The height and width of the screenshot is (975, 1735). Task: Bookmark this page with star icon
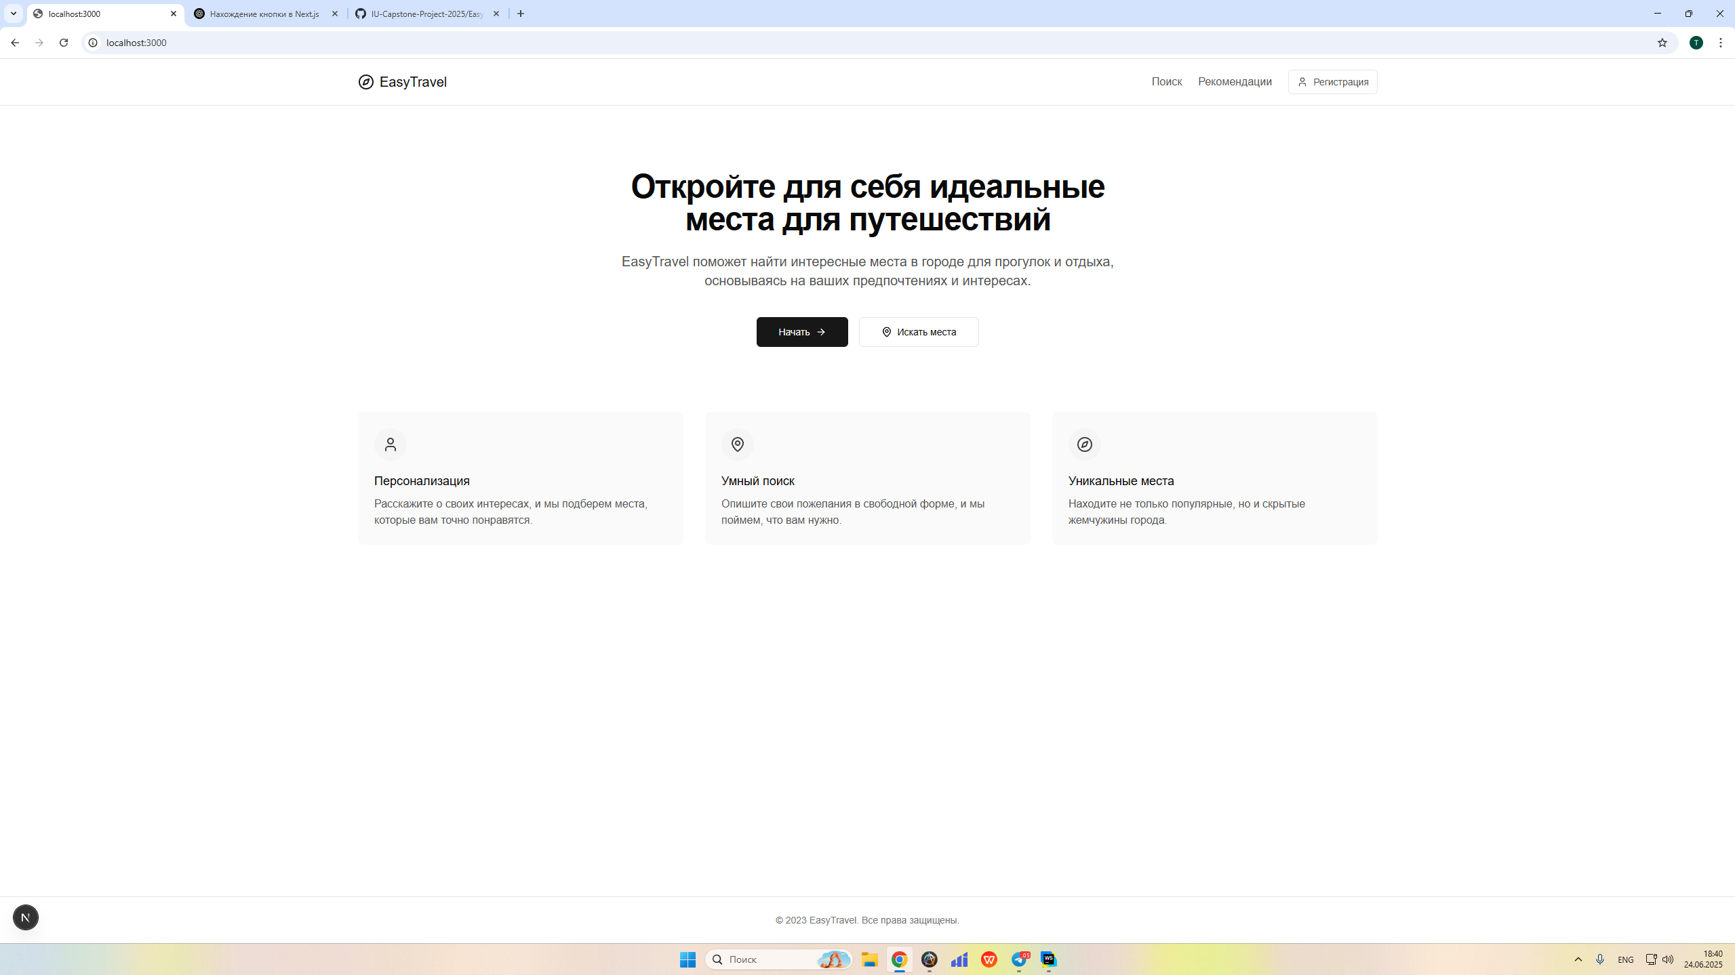[1662, 43]
